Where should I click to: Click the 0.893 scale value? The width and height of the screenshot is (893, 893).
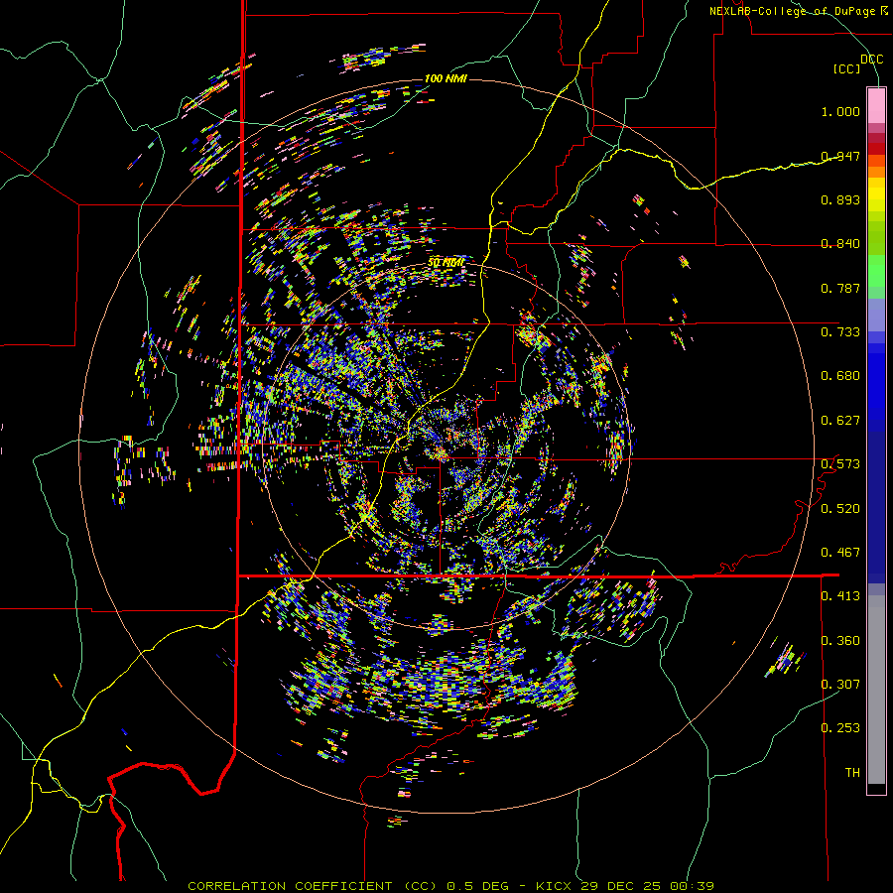[x=840, y=199]
